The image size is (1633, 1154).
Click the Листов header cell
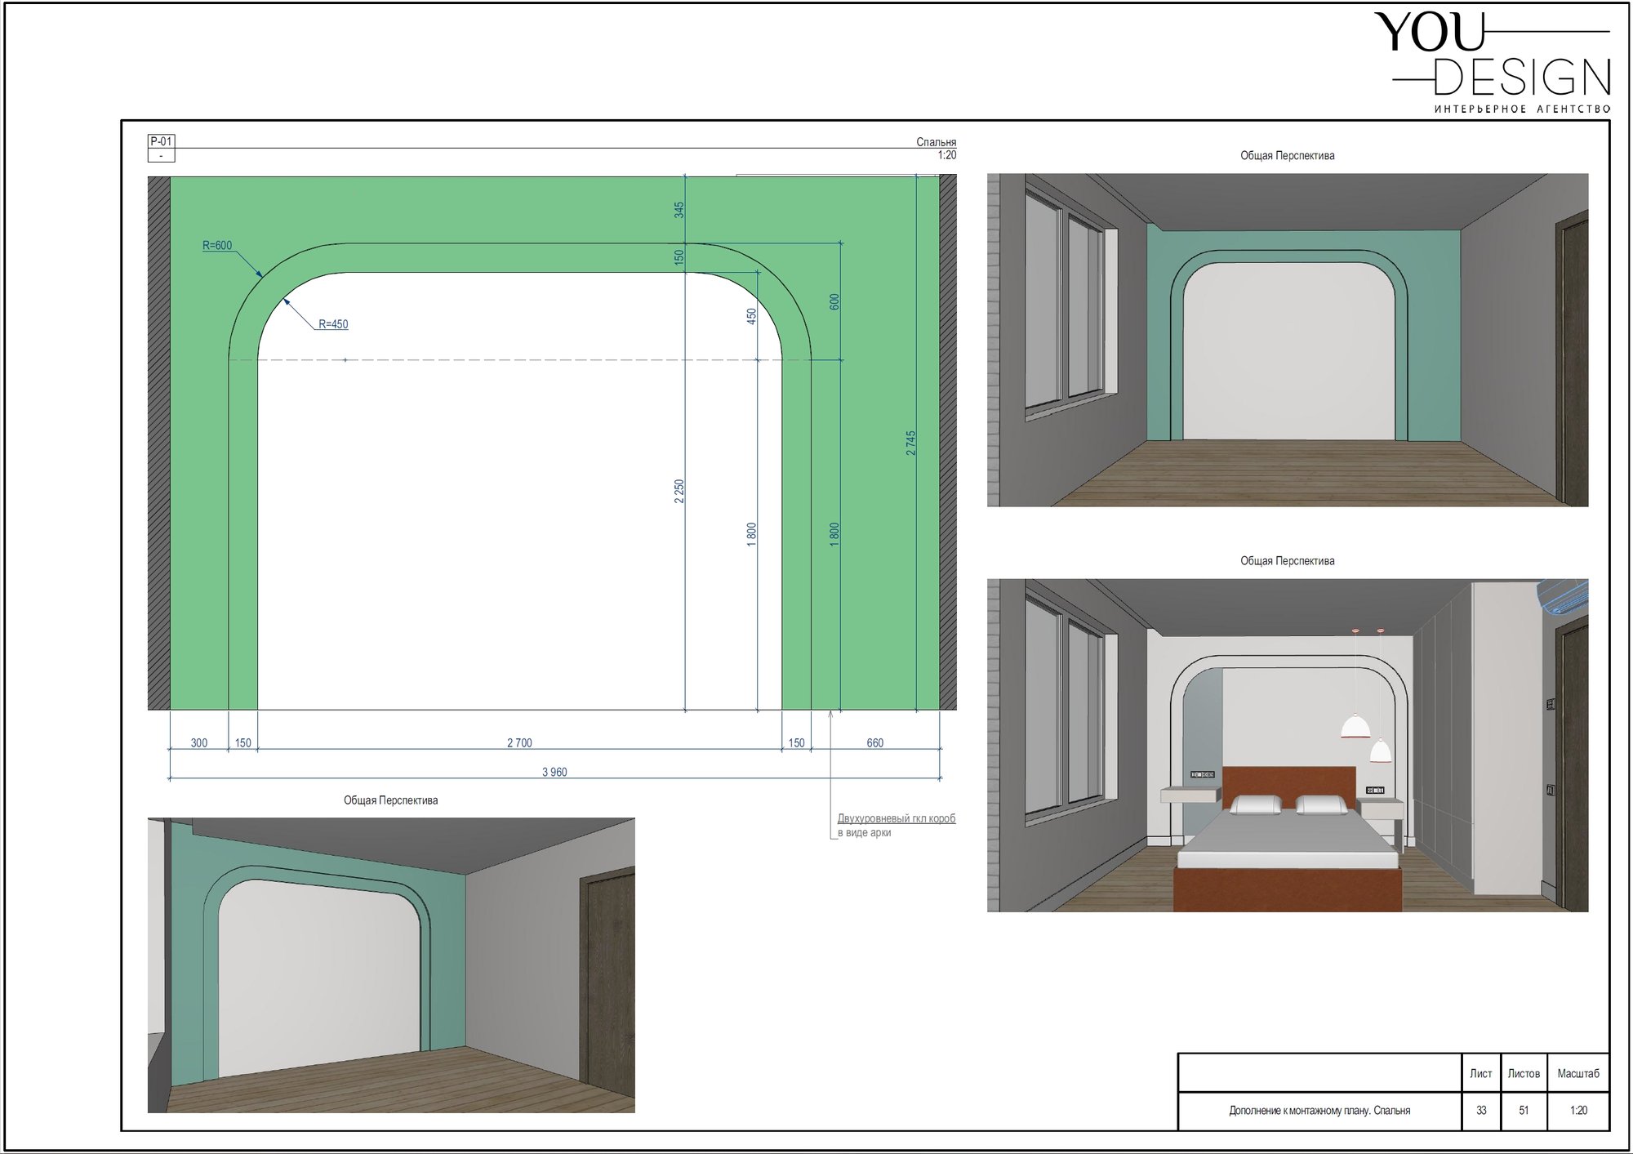[1524, 1073]
